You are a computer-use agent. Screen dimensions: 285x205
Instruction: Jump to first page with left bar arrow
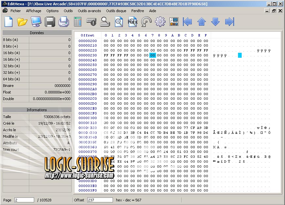point(187,22)
